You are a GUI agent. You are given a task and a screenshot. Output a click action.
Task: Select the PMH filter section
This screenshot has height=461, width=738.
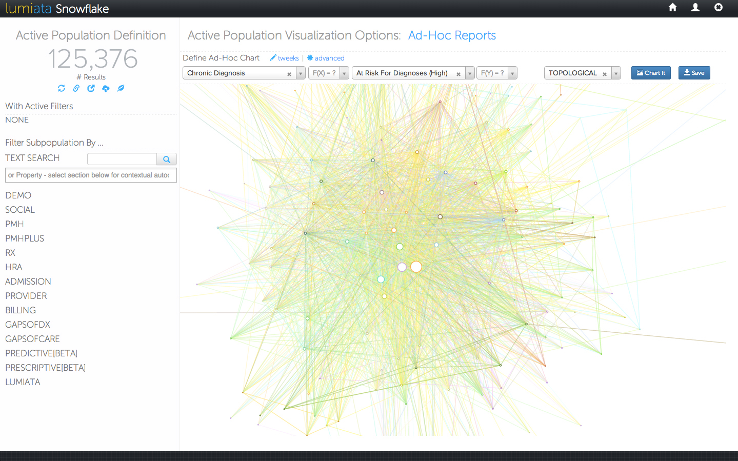14,224
